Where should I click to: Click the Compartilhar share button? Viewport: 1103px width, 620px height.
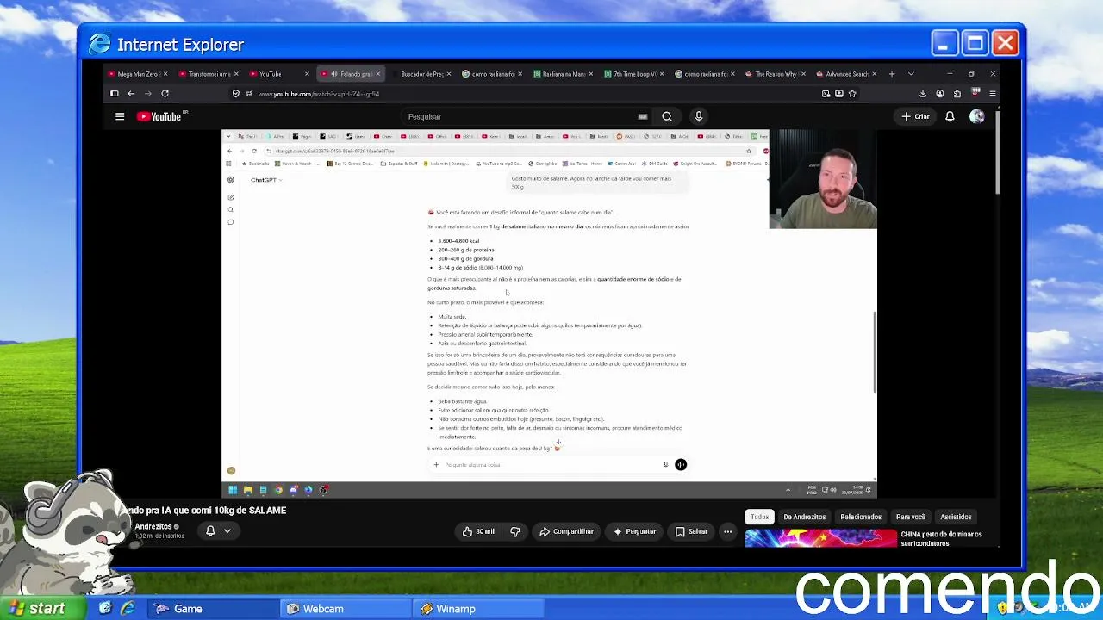point(566,531)
